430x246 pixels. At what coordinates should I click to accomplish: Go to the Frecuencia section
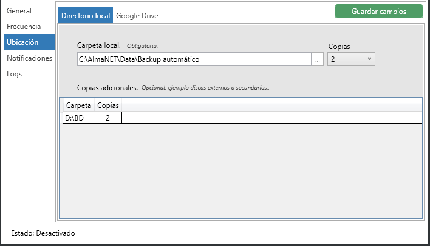click(24, 27)
